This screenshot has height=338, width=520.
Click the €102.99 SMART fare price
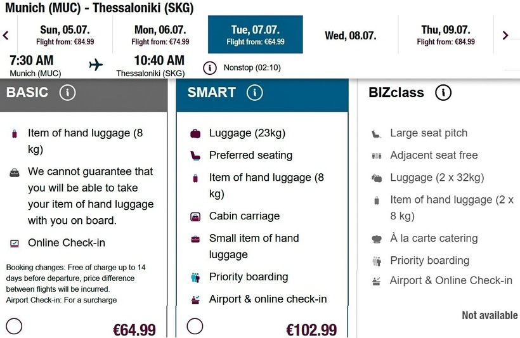311,330
